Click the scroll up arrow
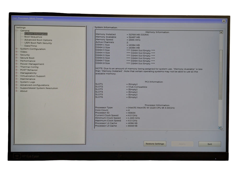Image resolution: width=243 pixels, height=183 pixels. (x=221, y=32)
